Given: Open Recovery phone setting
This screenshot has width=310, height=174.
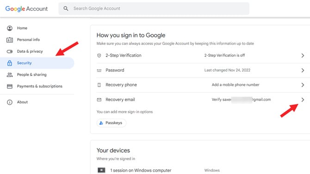Looking at the screenshot, I should (121, 85).
